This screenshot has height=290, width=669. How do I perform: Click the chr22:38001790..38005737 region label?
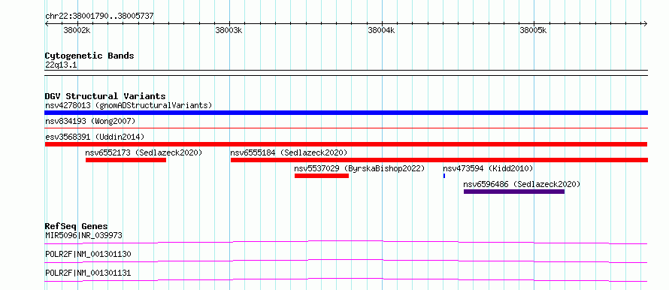pos(99,17)
